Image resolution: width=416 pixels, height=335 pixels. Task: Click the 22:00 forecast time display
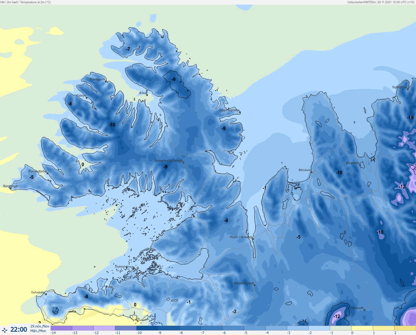point(19,330)
